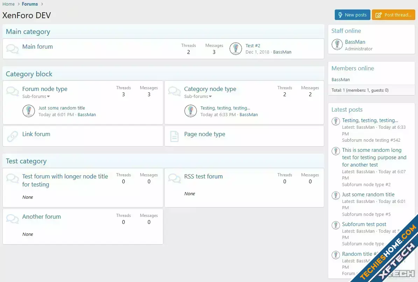Click avatar beside Testing, testing in Category node type
The height and width of the screenshot is (282, 418).
(x=191, y=111)
